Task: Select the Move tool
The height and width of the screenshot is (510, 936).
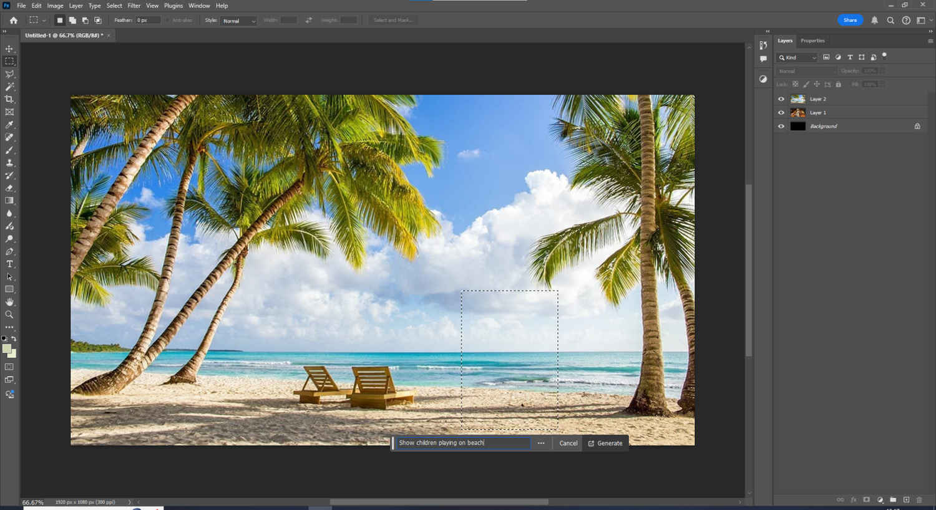Action: point(9,48)
